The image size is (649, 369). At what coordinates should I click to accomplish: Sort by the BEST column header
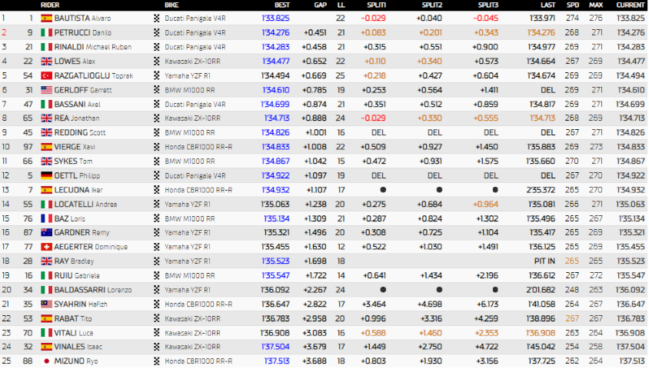[x=282, y=5]
